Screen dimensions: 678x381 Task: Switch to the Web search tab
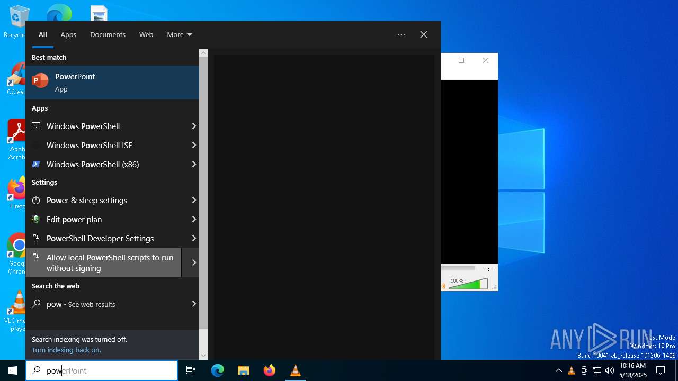pyautogui.click(x=146, y=34)
